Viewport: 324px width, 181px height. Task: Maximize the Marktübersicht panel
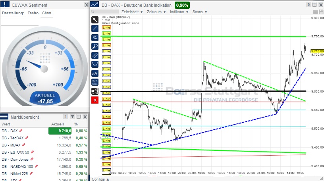coord(79,117)
